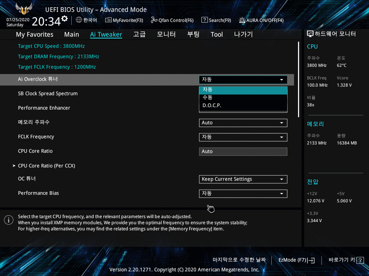The width and height of the screenshot is (369, 276).
Task: Open the 부팅 tab
Action: point(193,34)
